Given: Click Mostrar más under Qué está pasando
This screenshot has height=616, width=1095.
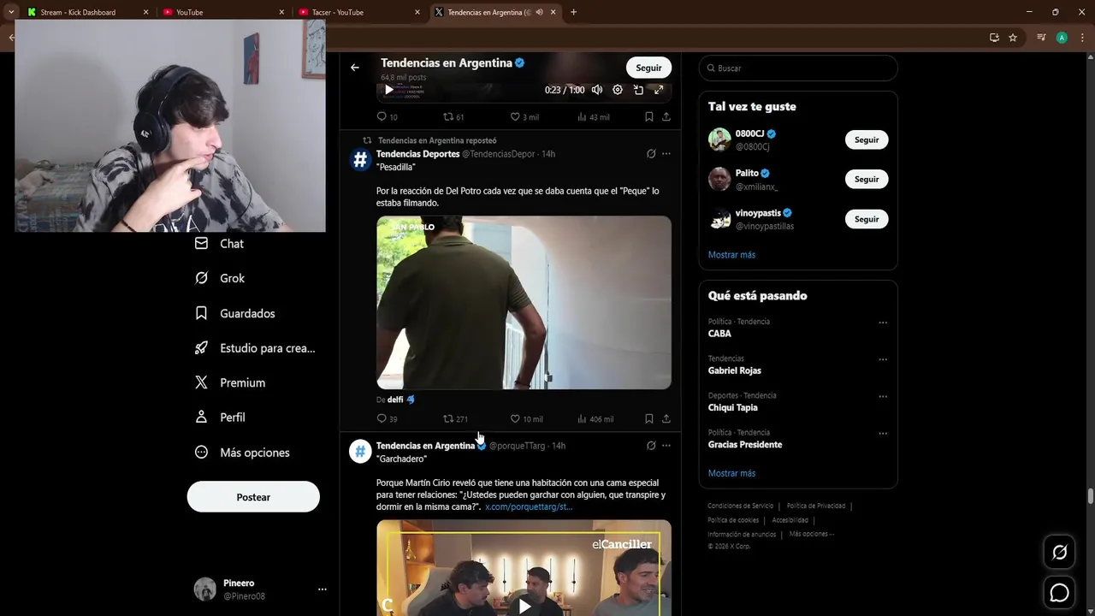Looking at the screenshot, I should [731, 473].
